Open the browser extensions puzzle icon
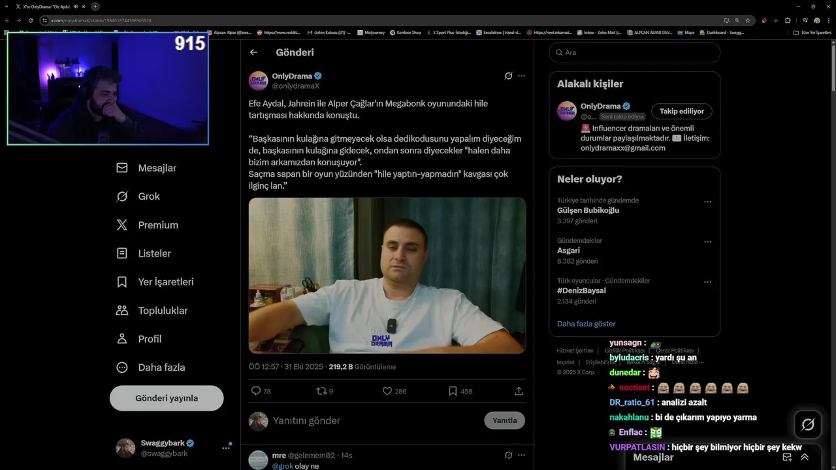The height and width of the screenshot is (470, 836). coord(788,20)
